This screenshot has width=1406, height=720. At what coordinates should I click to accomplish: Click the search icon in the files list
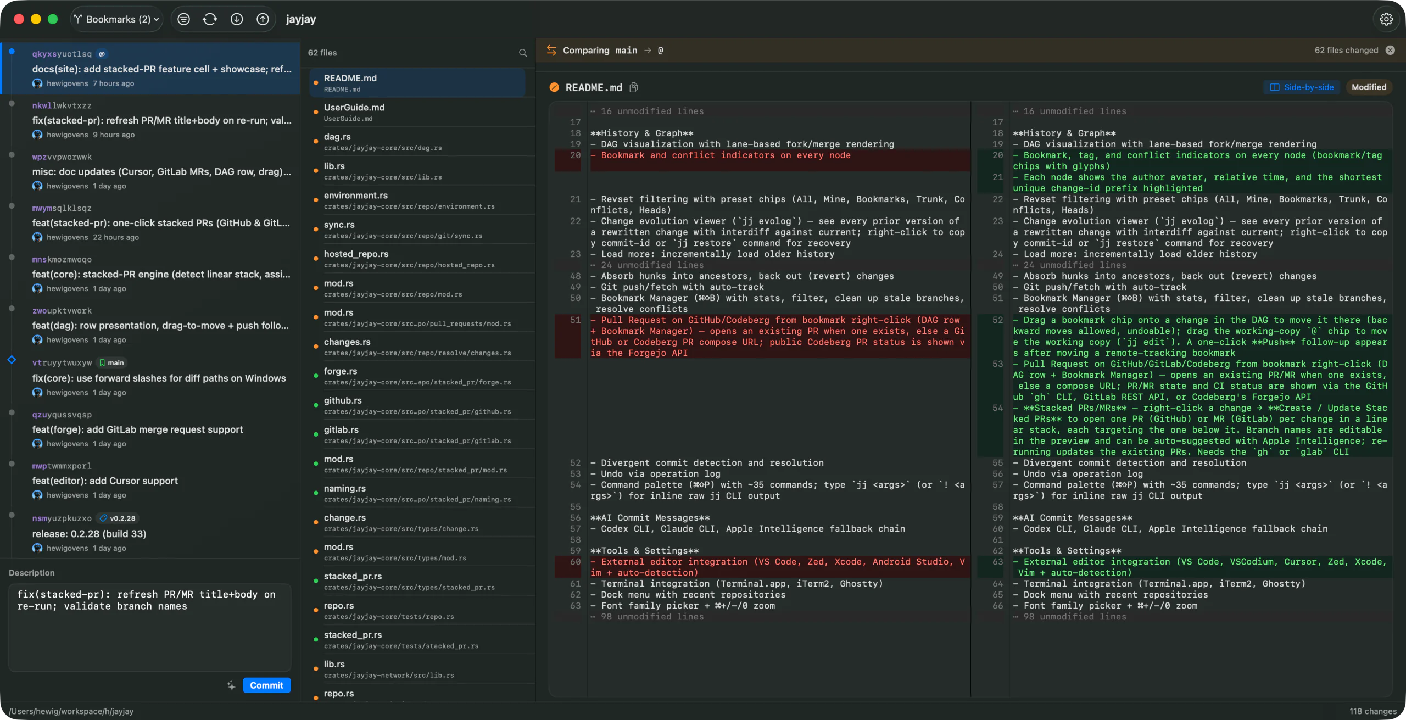pyautogui.click(x=523, y=53)
